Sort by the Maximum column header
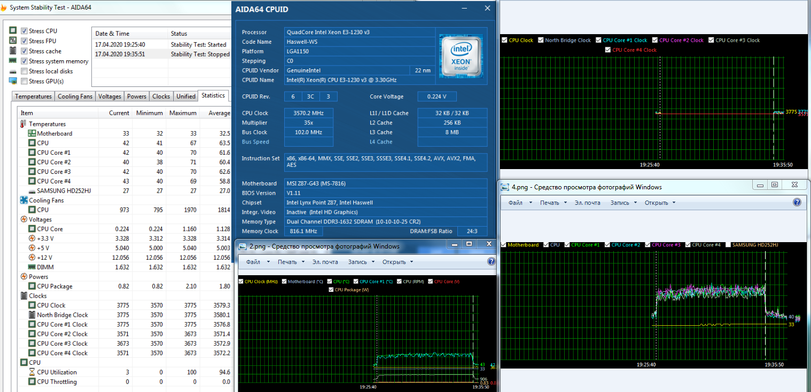The height and width of the screenshot is (392, 811). pos(183,113)
